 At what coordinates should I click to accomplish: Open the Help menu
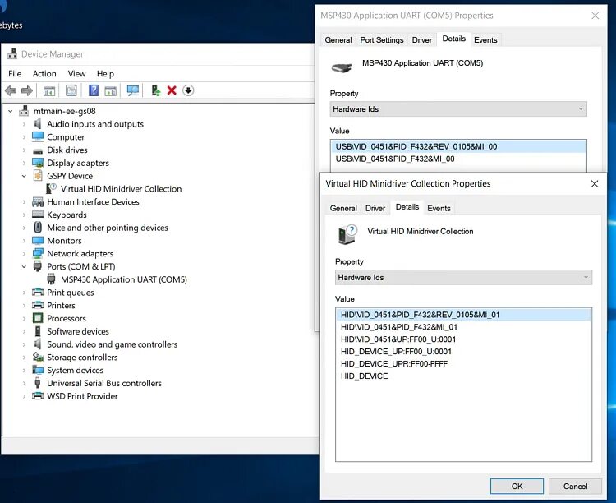click(x=105, y=73)
